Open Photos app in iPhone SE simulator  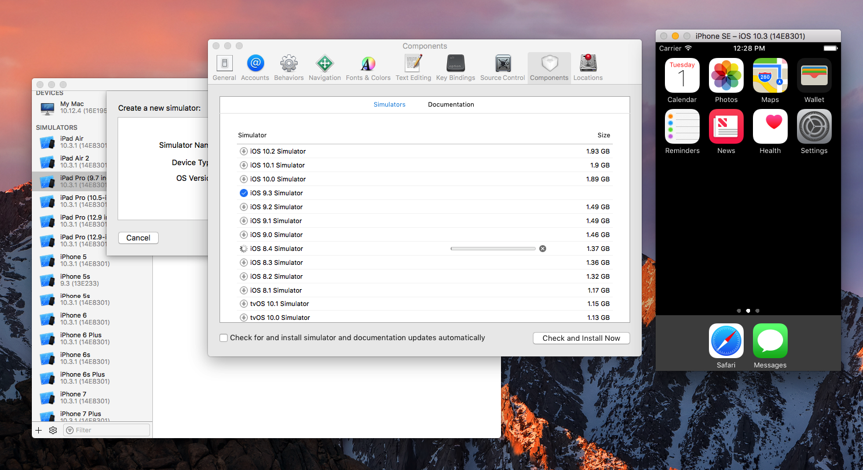726,75
